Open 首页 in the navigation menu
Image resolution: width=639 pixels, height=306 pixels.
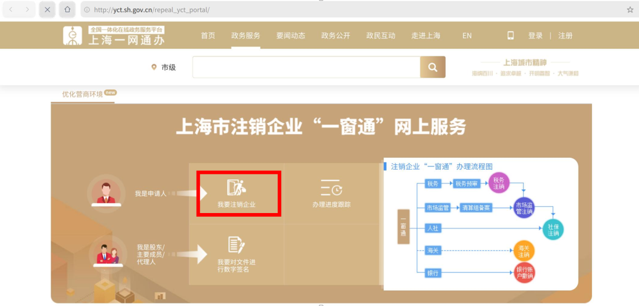[208, 35]
